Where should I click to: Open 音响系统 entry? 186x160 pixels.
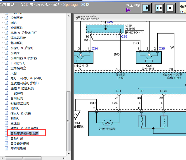(17, 98)
